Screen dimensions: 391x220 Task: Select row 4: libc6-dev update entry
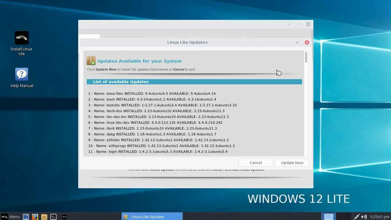pyautogui.click(x=156, y=111)
